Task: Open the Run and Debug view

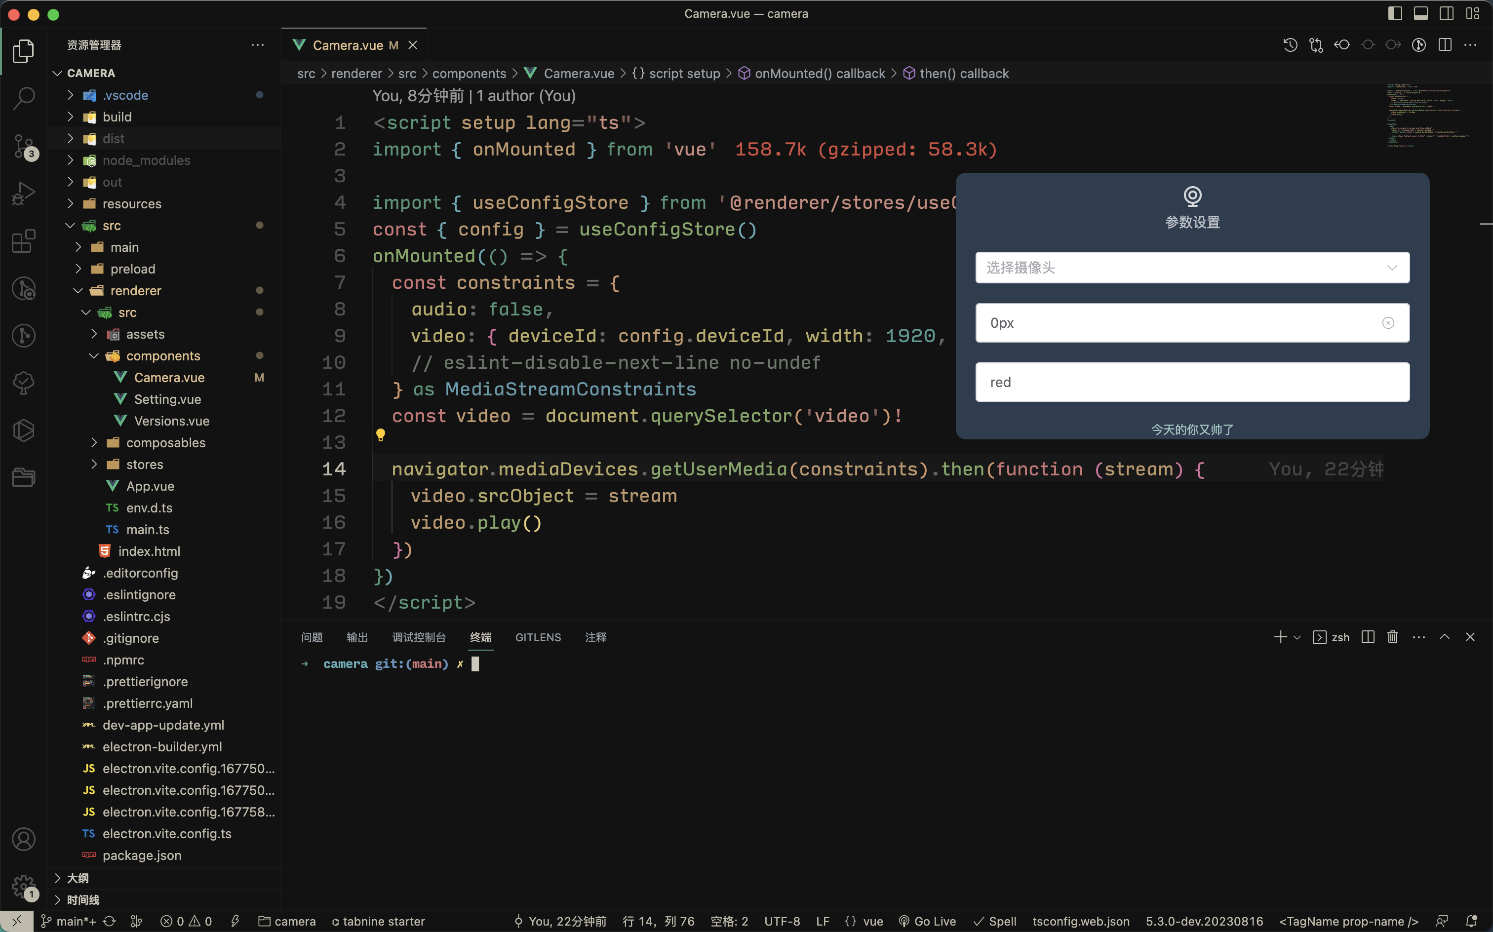Action: tap(23, 194)
